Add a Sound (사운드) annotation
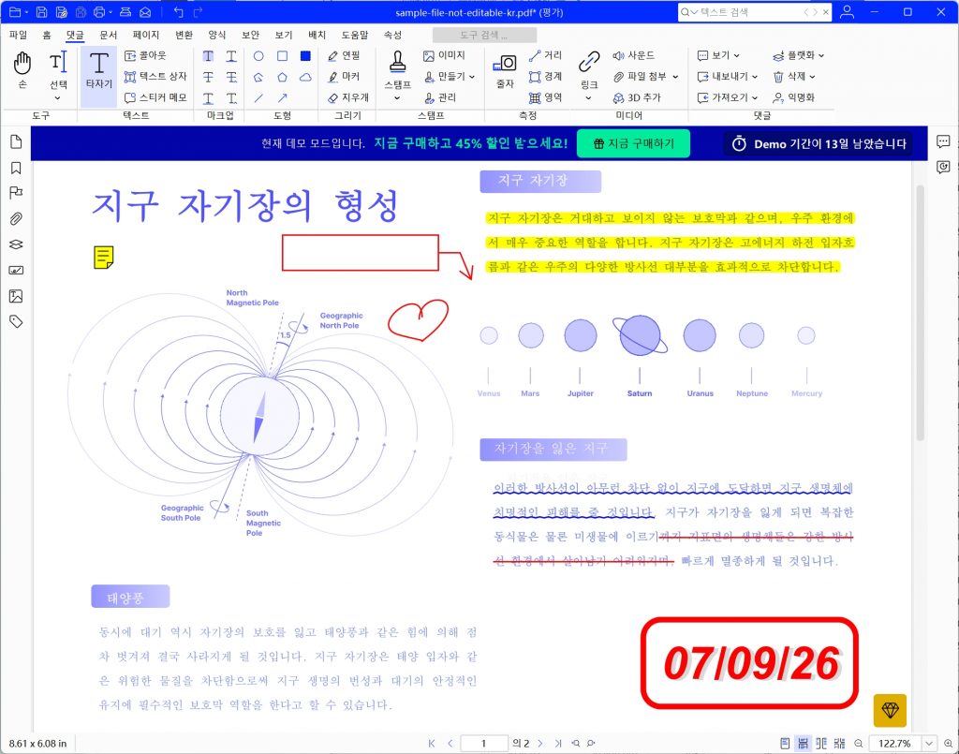The image size is (959, 754). (x=634, y=55)
